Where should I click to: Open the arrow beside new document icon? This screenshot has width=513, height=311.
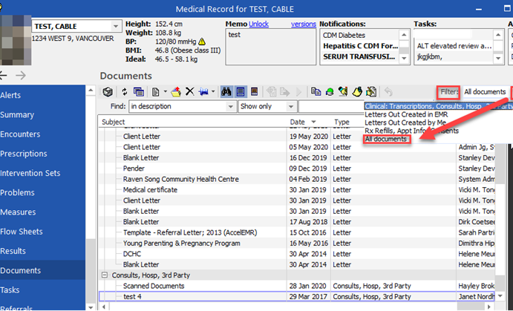(x=165, y=92)
